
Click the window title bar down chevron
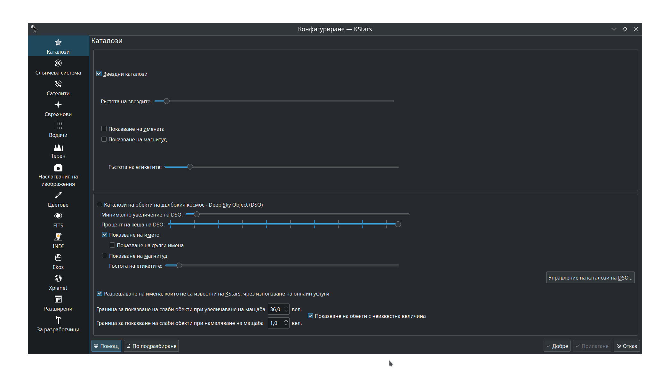pyautogui.click(x=614, y=29)
